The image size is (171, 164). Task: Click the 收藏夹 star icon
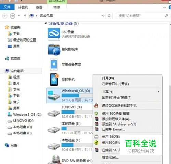pos(7,27)
